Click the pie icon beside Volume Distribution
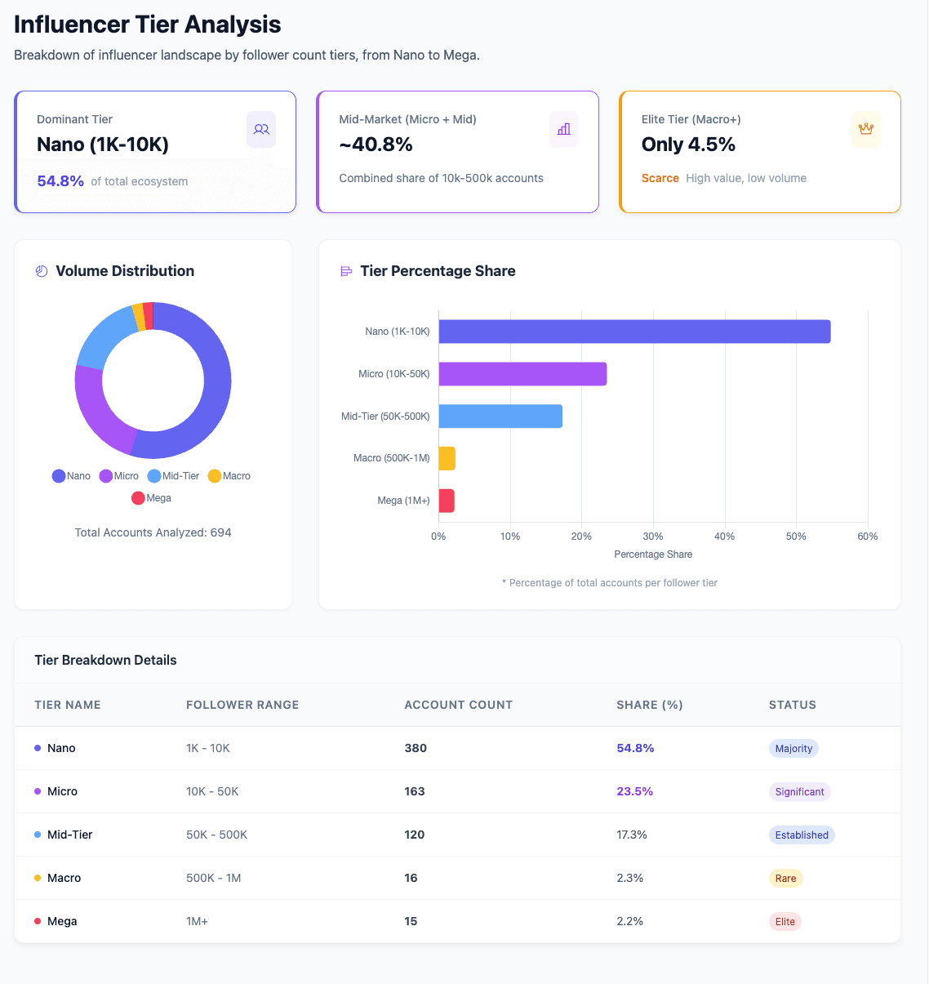 coord(42,271)
